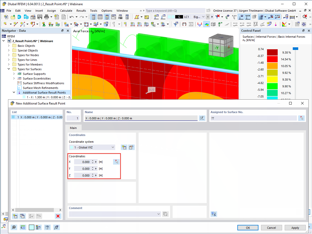312x234 pixels.
Task: Open the Name edit pencil icon in the dialog
Action: pos(202,118)
